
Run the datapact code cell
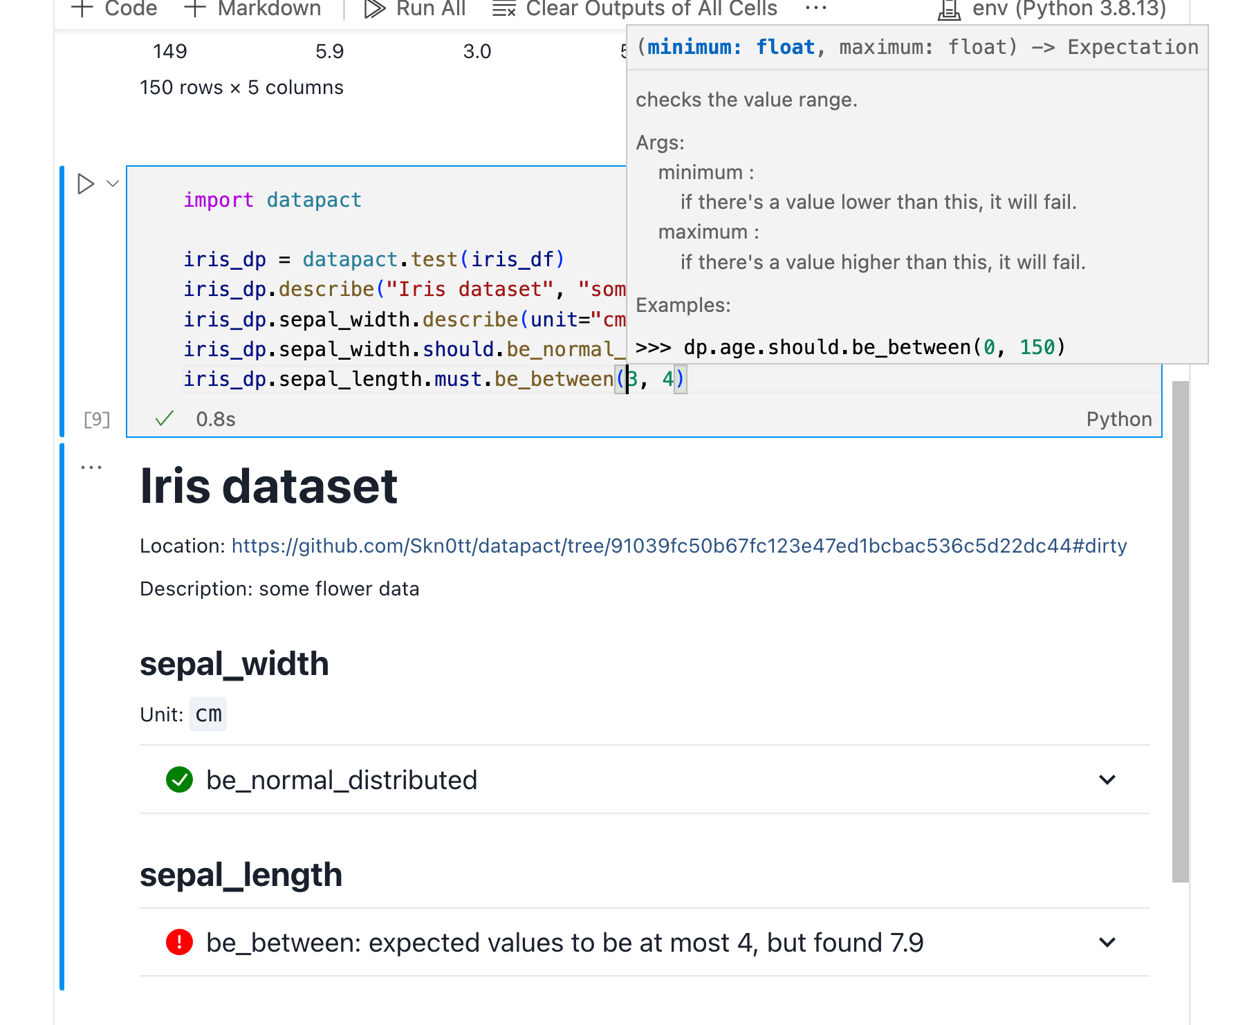86,184
